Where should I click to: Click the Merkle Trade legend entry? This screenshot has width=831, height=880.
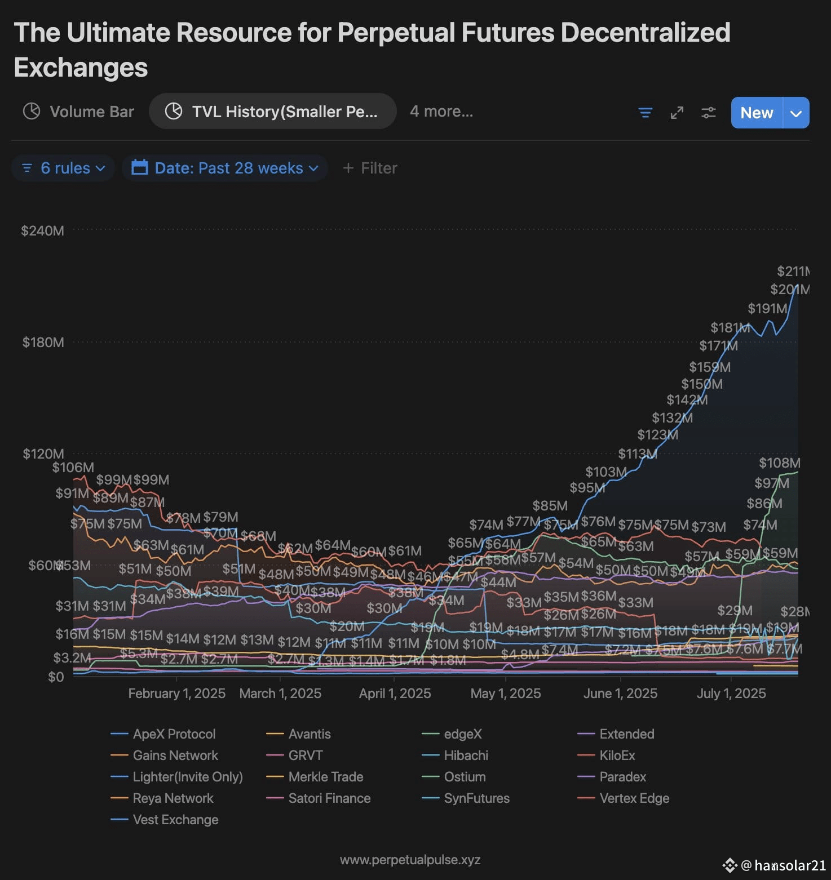[315, 777]
